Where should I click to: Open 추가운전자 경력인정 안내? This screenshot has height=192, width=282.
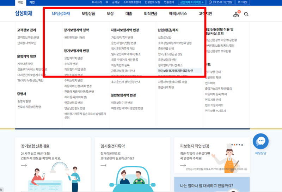pos(126,82)
